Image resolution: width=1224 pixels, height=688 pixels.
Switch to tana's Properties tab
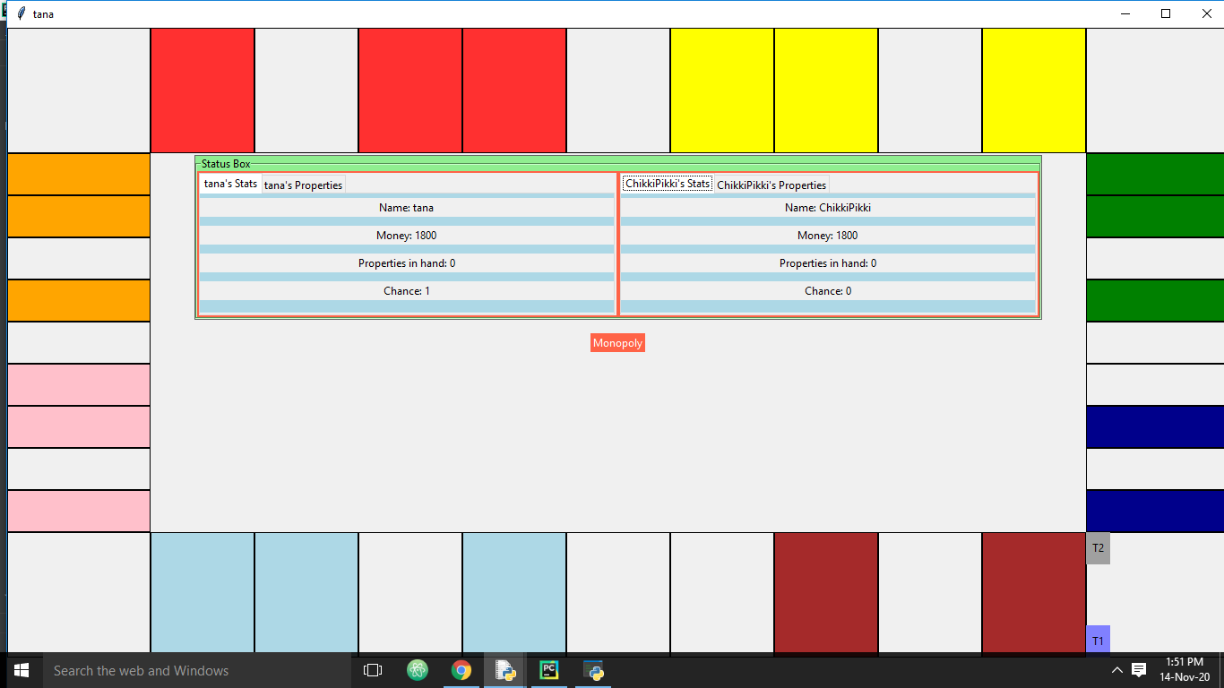click(x=303, y=185)
